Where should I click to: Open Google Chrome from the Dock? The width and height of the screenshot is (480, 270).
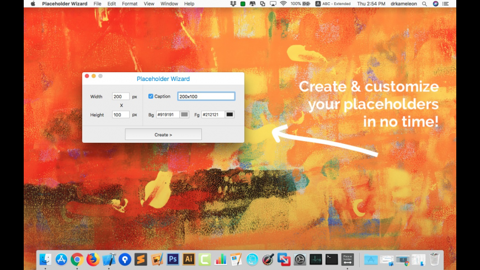[77, 260]
